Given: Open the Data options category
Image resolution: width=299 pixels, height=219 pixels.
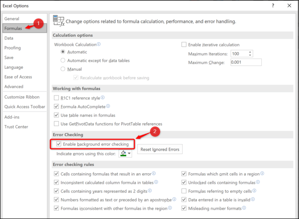Looking at the screenshot, I should click(x=24, y=38).
